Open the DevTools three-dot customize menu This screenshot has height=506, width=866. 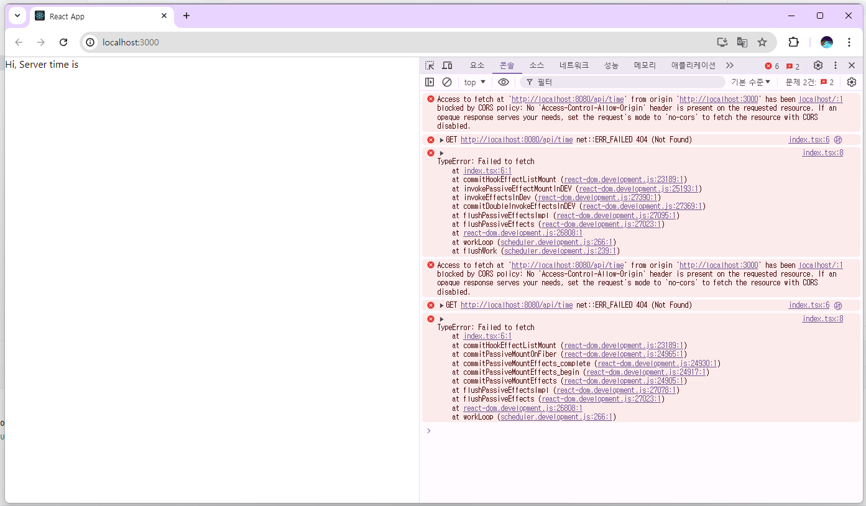click(x=836, y=65)
